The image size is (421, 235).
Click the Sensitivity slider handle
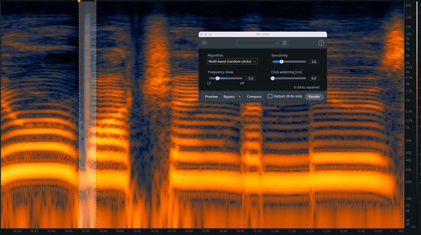pos(281,62)
